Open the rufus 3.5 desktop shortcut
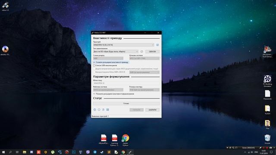This screenshot has height=155, width=276. [5, 6]
